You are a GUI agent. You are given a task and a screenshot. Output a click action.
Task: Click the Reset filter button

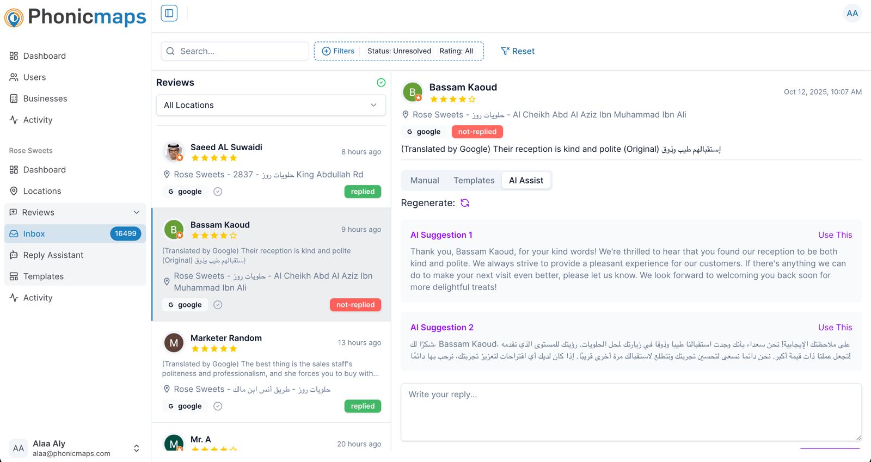[x=518, y=51]
